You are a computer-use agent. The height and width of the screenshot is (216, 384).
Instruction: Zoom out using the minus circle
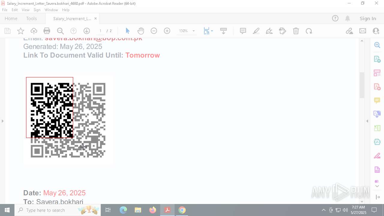154,31
